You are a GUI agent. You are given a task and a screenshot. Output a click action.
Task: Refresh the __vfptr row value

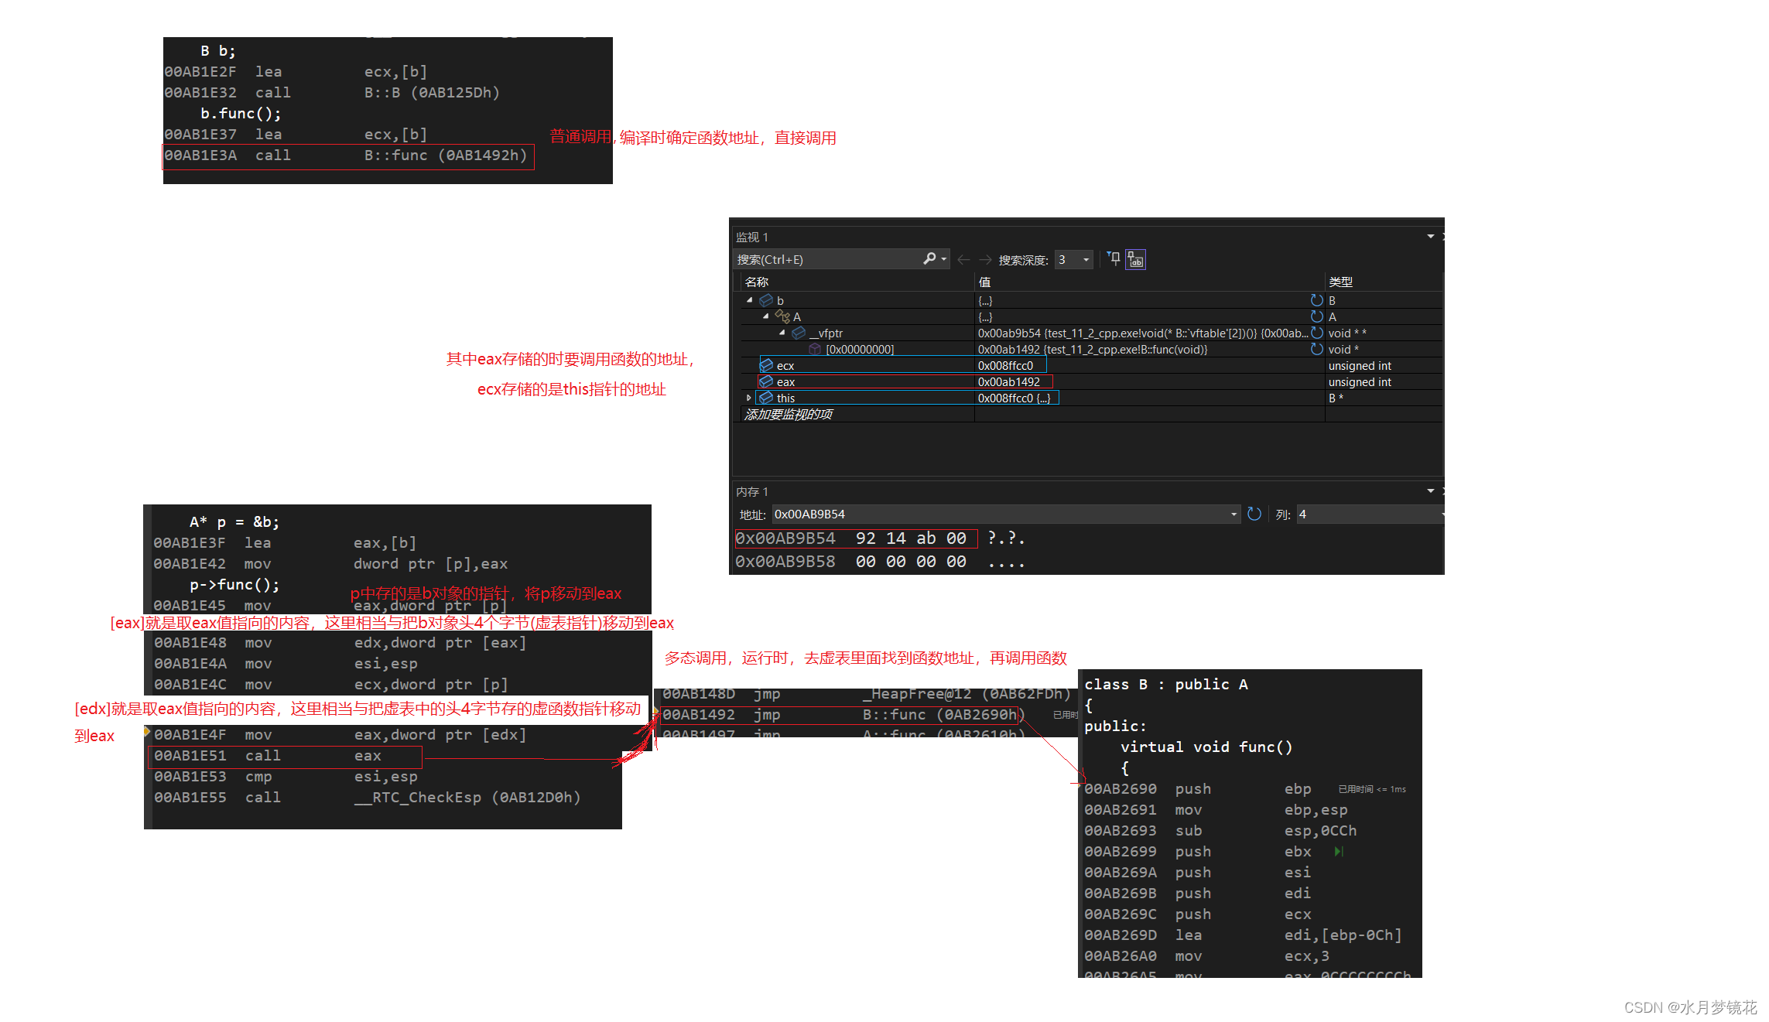1316,333
